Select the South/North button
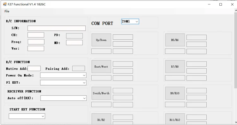 point(101,93)
